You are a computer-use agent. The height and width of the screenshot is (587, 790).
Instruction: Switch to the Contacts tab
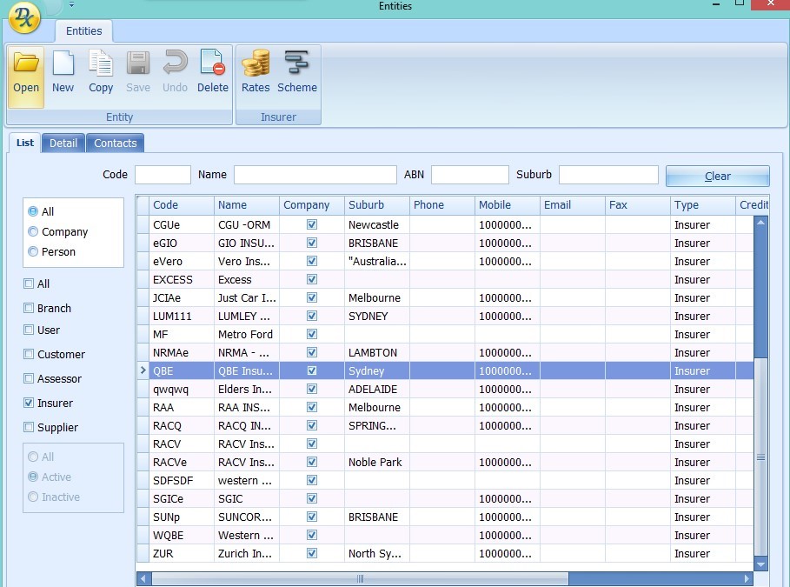(116, 143)
